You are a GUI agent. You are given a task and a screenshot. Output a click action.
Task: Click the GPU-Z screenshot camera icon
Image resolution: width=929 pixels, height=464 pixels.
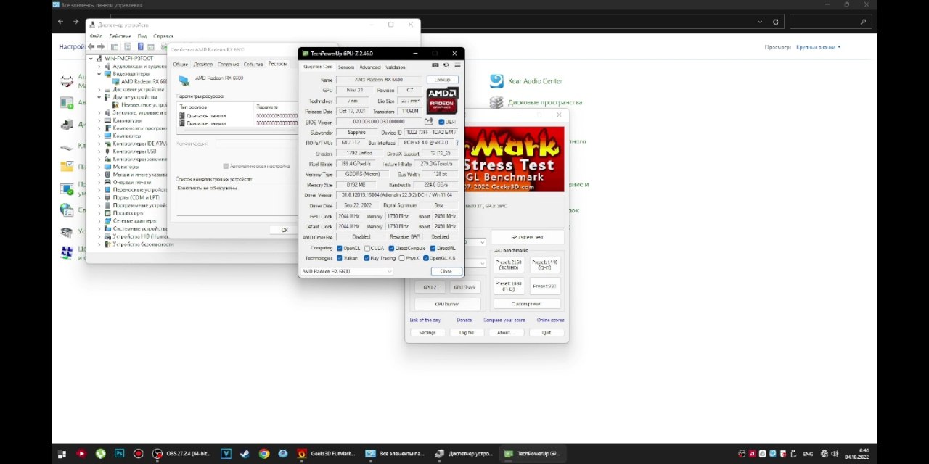pyautogui.click(x=435, y=65)
